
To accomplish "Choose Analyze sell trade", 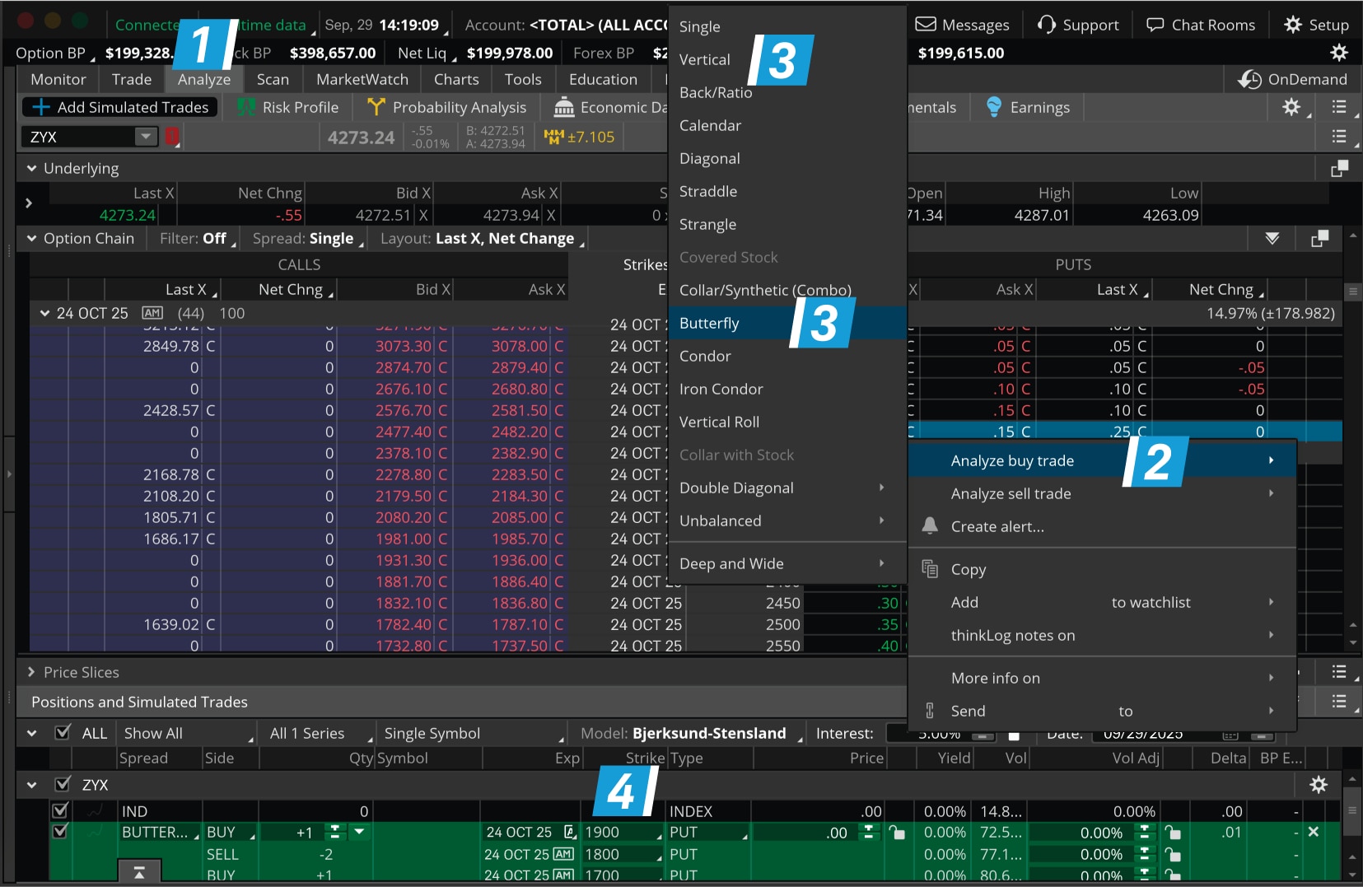I will pos(1011,493).
